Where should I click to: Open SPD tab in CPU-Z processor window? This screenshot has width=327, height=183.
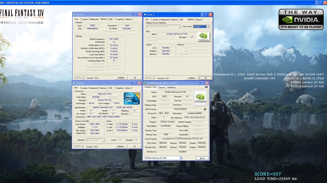(x=110, y=88)
